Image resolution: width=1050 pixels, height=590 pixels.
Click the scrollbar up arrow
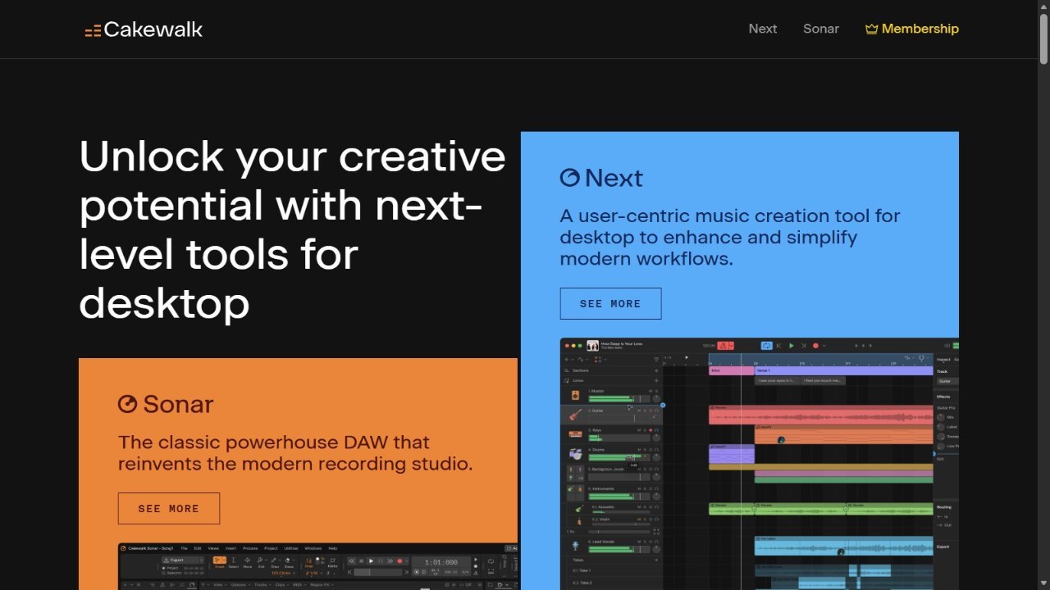pos(1043,7)
